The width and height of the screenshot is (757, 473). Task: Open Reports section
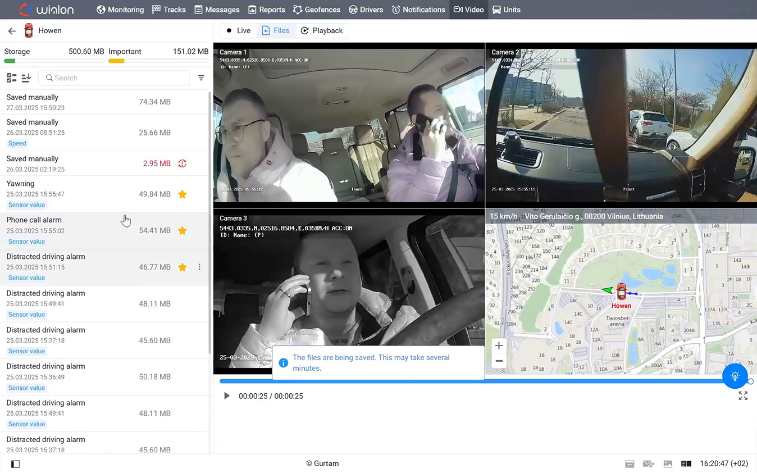[x=267, y=10]
